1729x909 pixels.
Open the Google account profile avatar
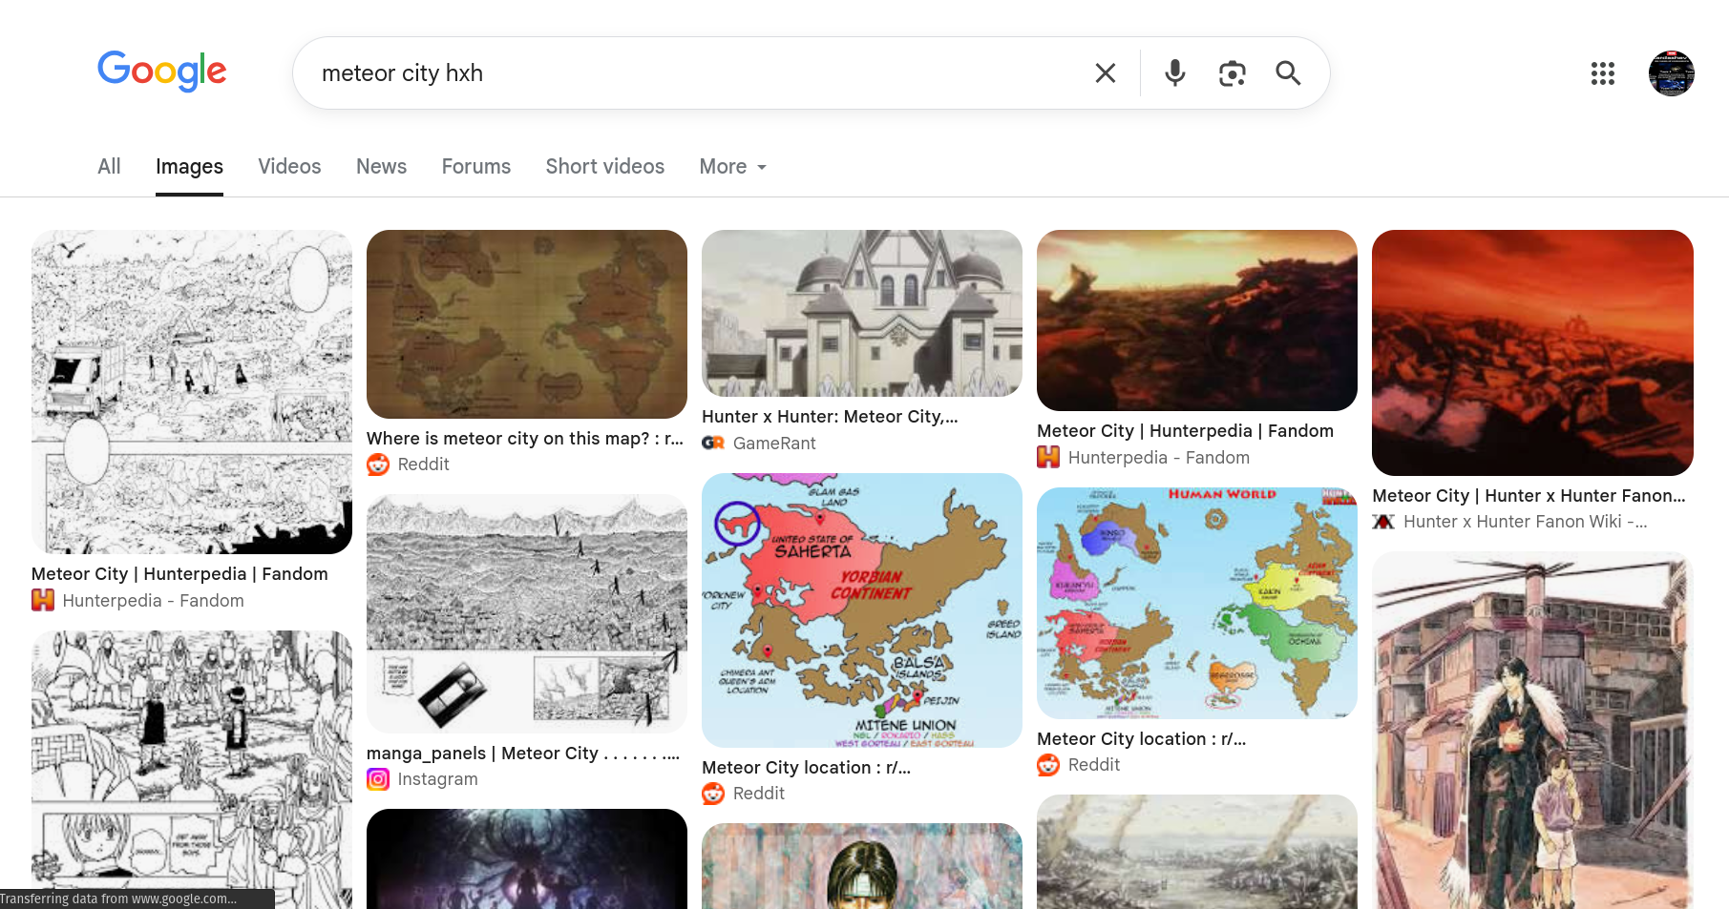[1671, 73]
